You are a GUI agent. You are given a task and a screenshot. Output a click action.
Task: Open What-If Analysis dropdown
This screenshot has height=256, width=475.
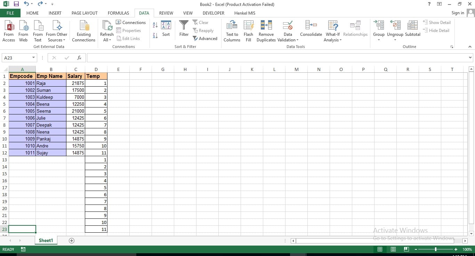click(x=333, y=37)
